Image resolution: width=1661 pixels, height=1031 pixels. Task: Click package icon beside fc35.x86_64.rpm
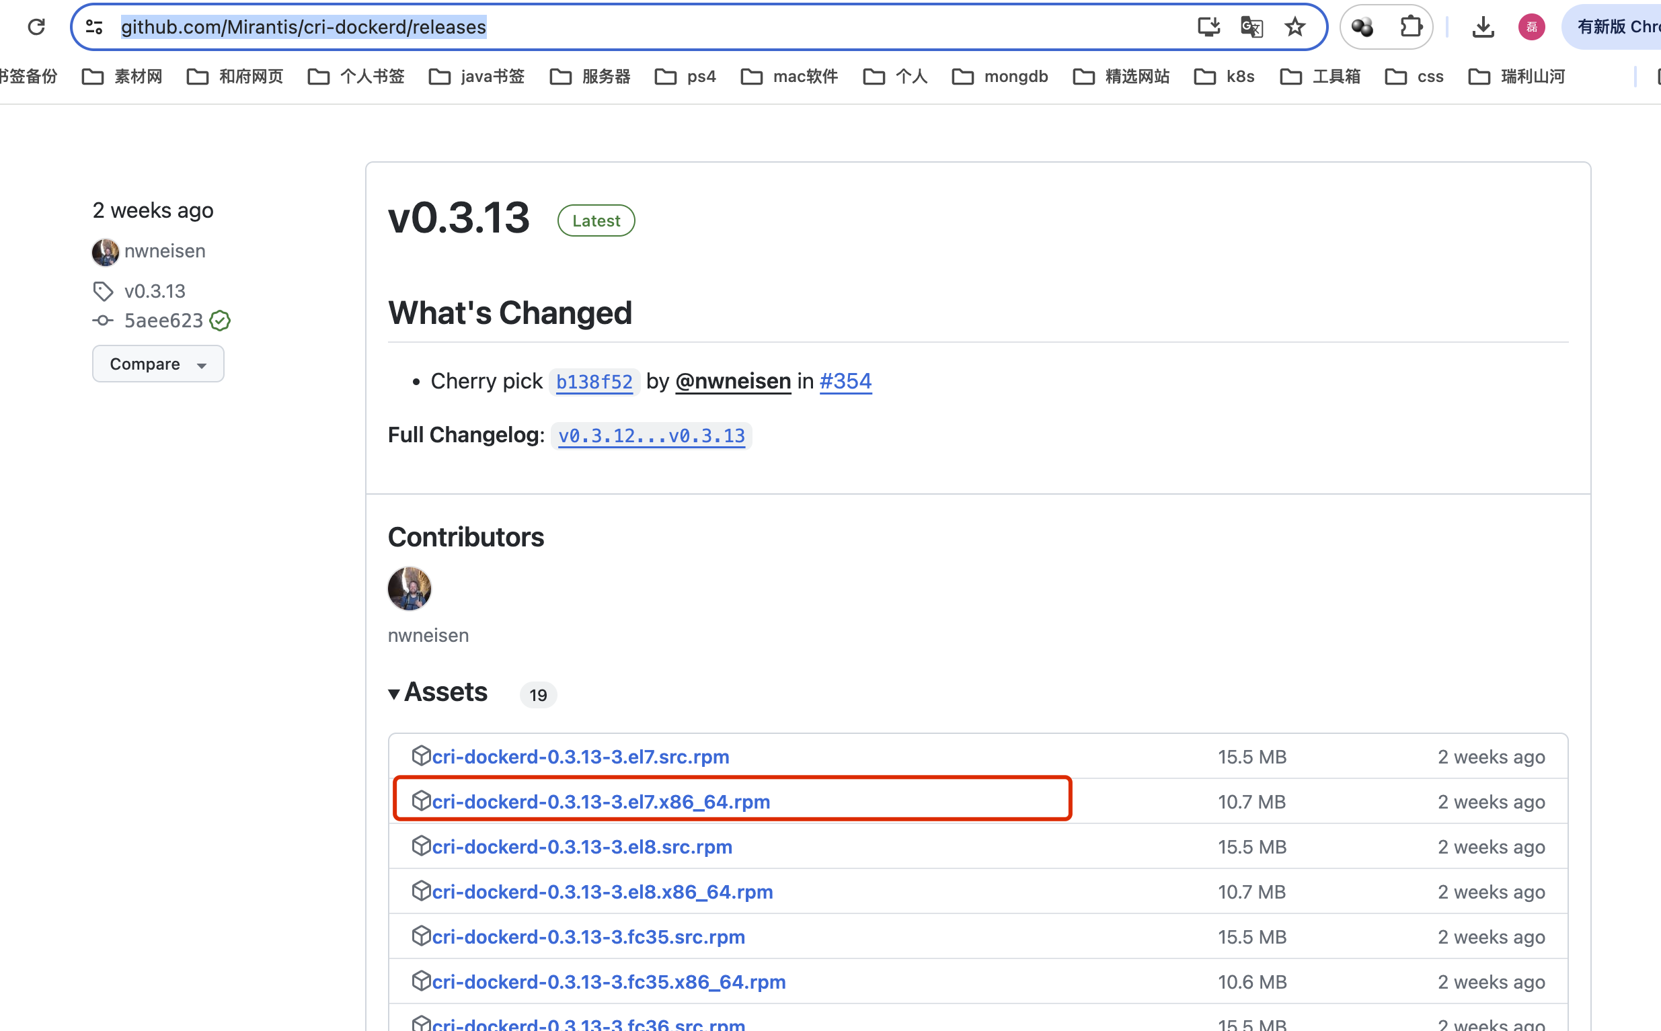pos(421,981)
